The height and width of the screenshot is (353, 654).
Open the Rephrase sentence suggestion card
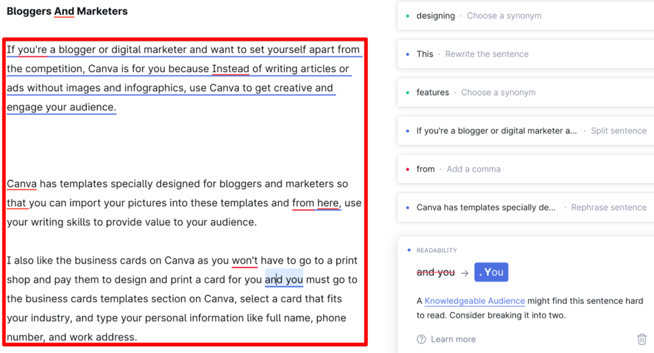(524, 207)
